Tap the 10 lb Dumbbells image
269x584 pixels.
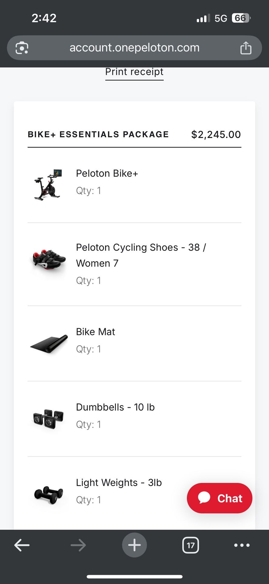pos(49,419)
